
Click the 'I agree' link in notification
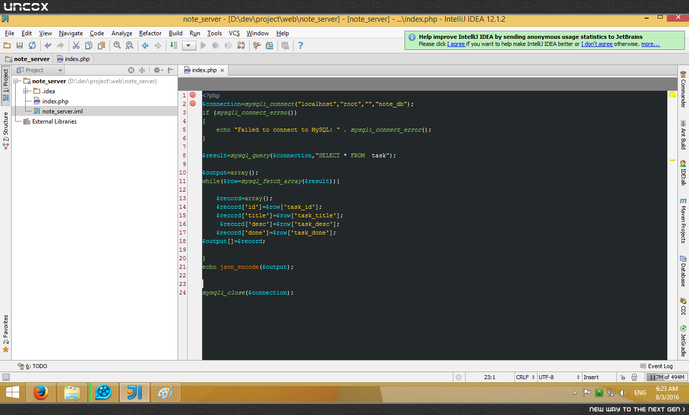pyautogui.click(x=456, y=44)
